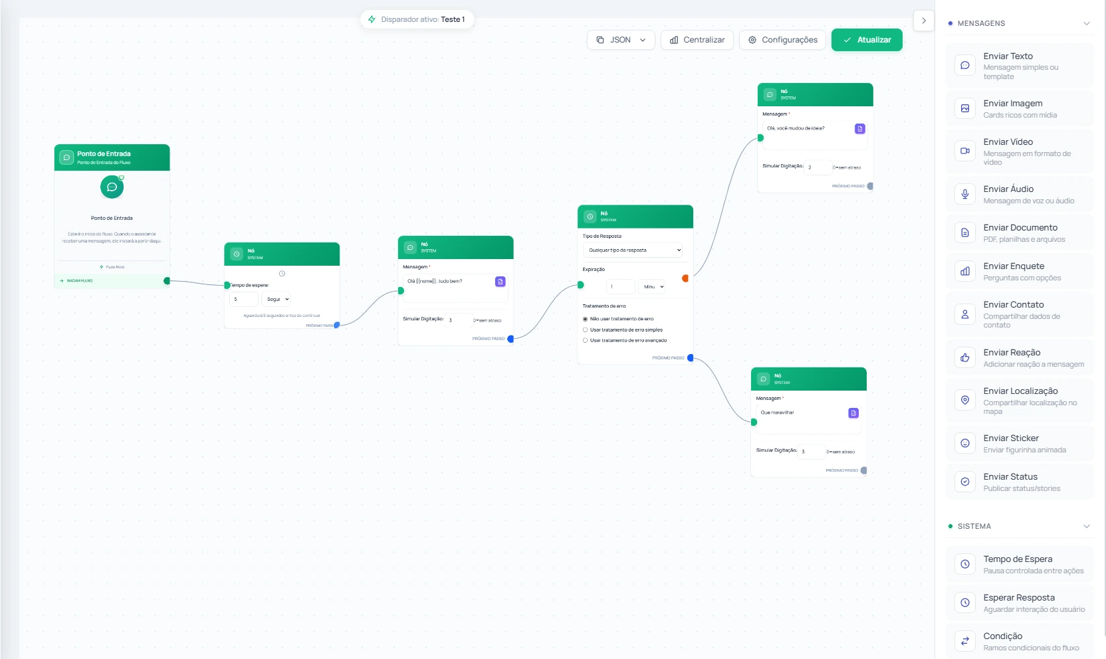
Task: Select 'Não usar tratamento de erro' option
Action: click(x=586, y=319)
